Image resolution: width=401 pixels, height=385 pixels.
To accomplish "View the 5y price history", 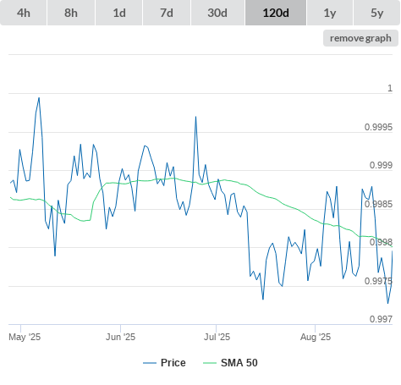I will point(377,13).
